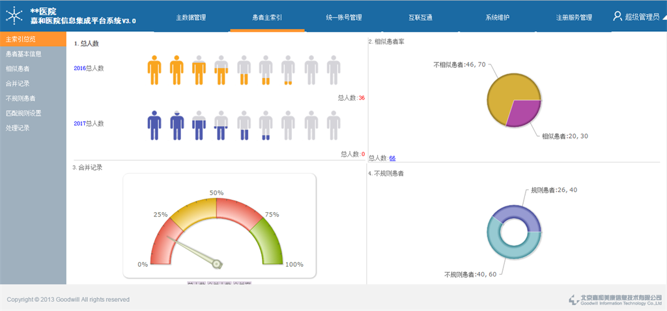
Task: Click the 超级管理员 user profile icon
Action: [x=617, y=16]
